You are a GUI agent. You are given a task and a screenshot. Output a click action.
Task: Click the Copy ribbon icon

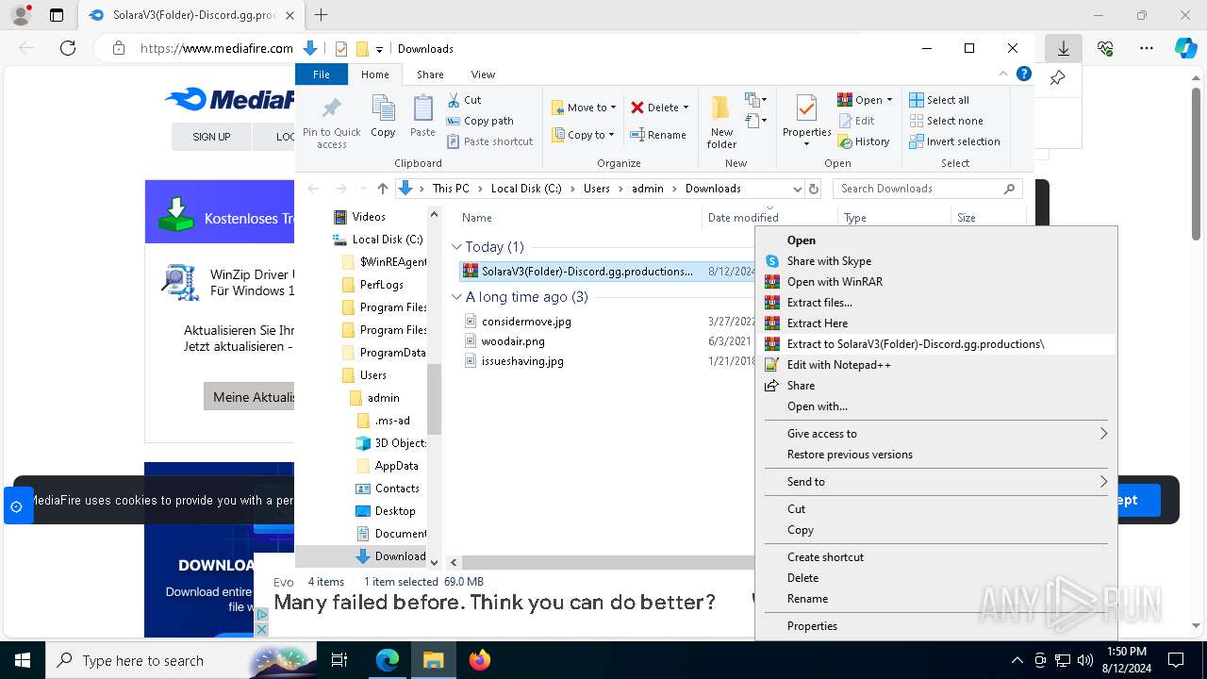point(383,116)
